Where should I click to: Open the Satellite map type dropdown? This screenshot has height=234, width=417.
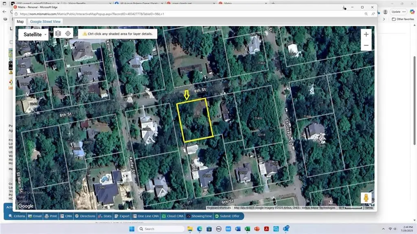33,35
